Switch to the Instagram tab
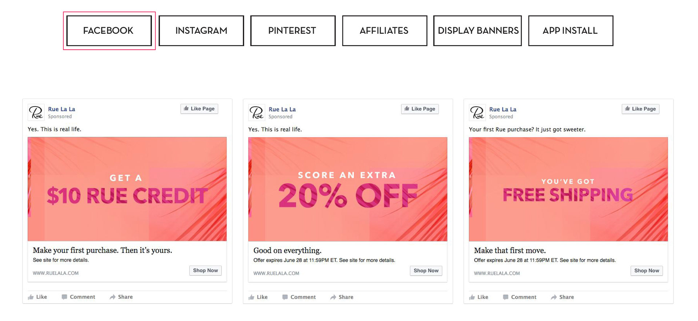Image resolution: width=698 pixels, height=321 pixels. (x=201, y=31)
